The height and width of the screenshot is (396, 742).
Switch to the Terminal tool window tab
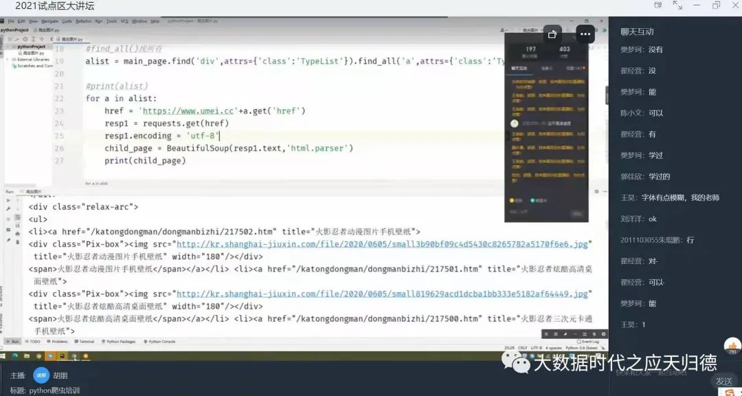point(85,342)
